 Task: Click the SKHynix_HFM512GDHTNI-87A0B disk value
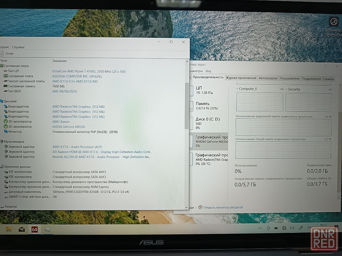click(x=91, y=192)
